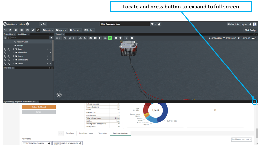Open the collaborators dropdown showing 1 user

point(44,24)
